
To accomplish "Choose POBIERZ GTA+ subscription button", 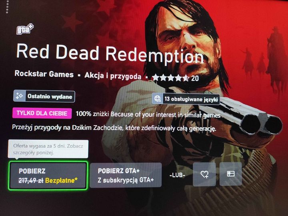I will pyautogui.click(x=126, y=175).
